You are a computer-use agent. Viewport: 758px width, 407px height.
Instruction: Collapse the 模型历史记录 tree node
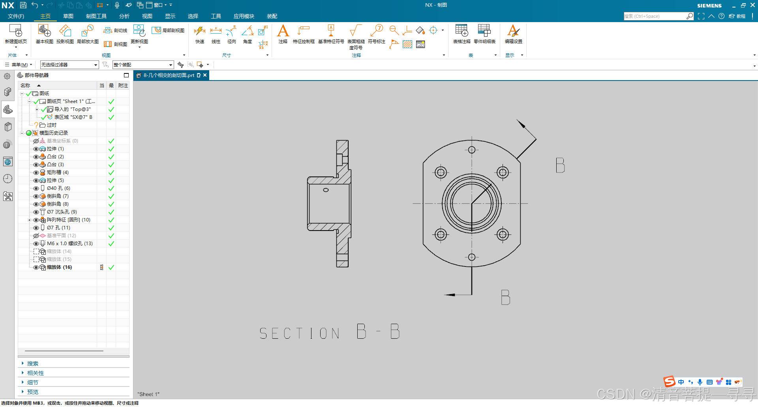point(22,133)
